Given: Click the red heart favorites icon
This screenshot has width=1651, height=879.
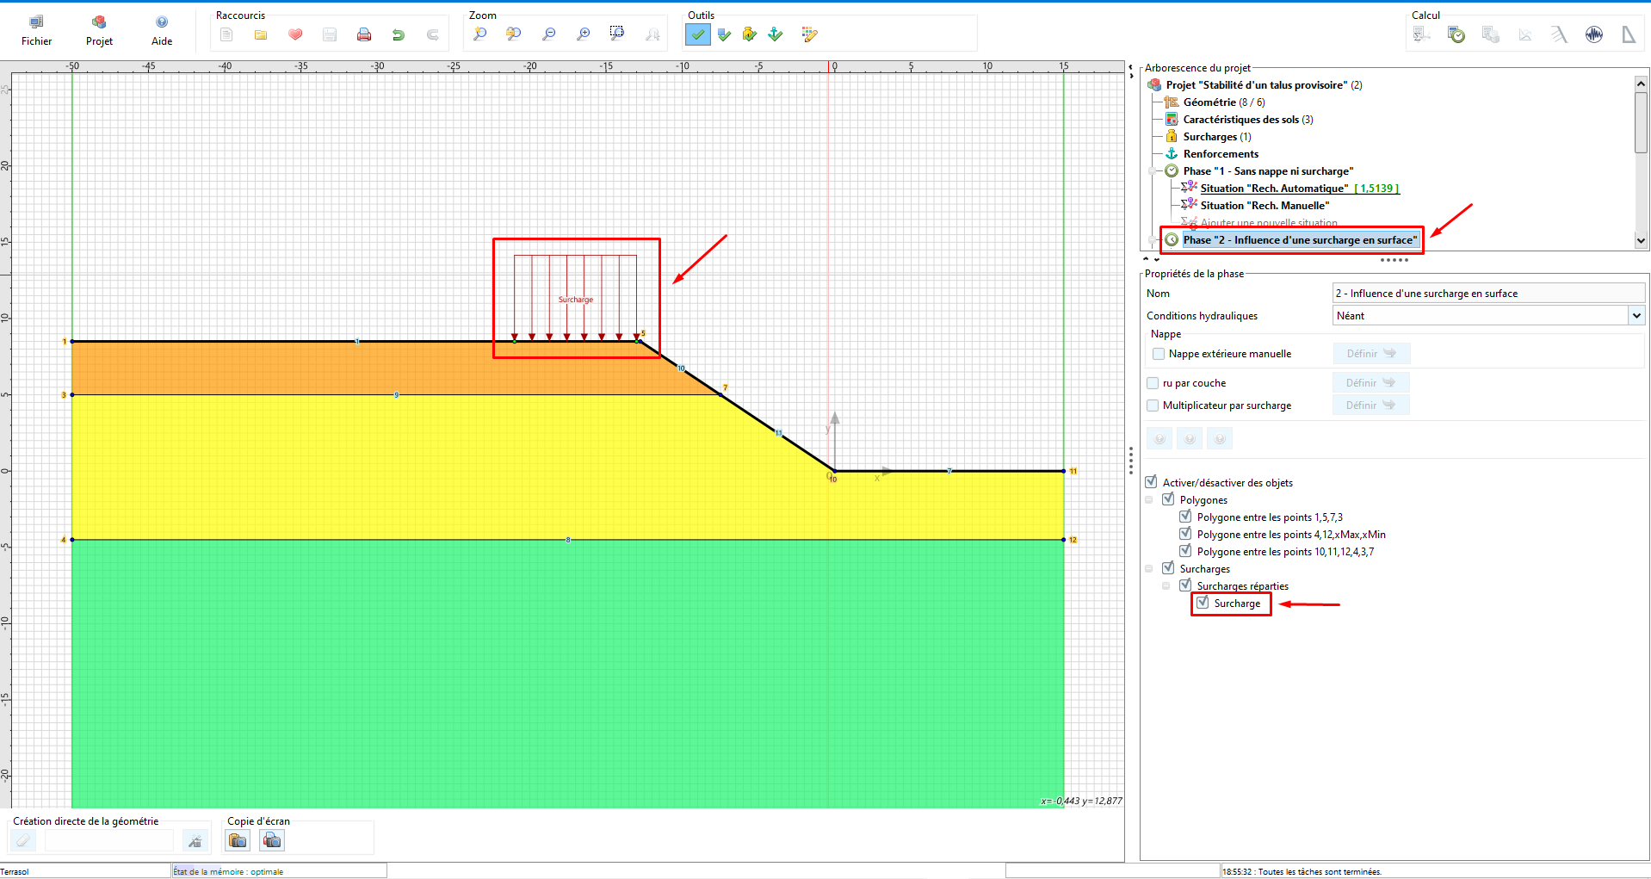Looking at the screenshot, I should pyautogui.click(x=295, y=34).
